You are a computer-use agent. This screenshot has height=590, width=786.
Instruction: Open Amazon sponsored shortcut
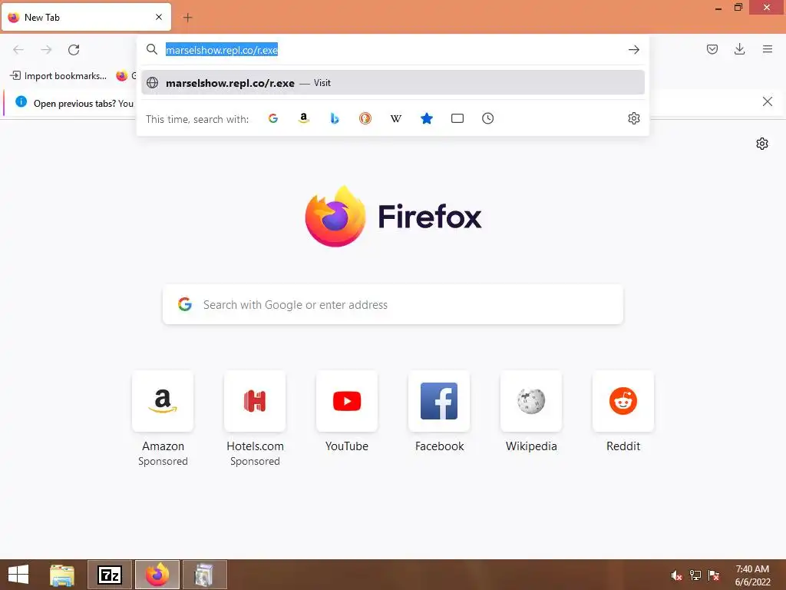(x=163, y=401)
